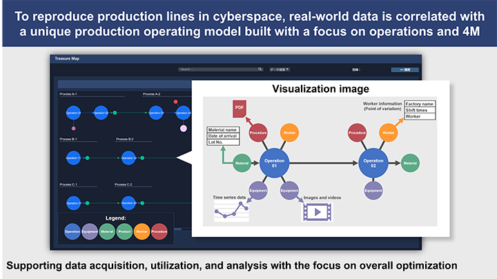Click the Treasure Map window title
This screenshot has width=497, height=279.
(67, 58)
